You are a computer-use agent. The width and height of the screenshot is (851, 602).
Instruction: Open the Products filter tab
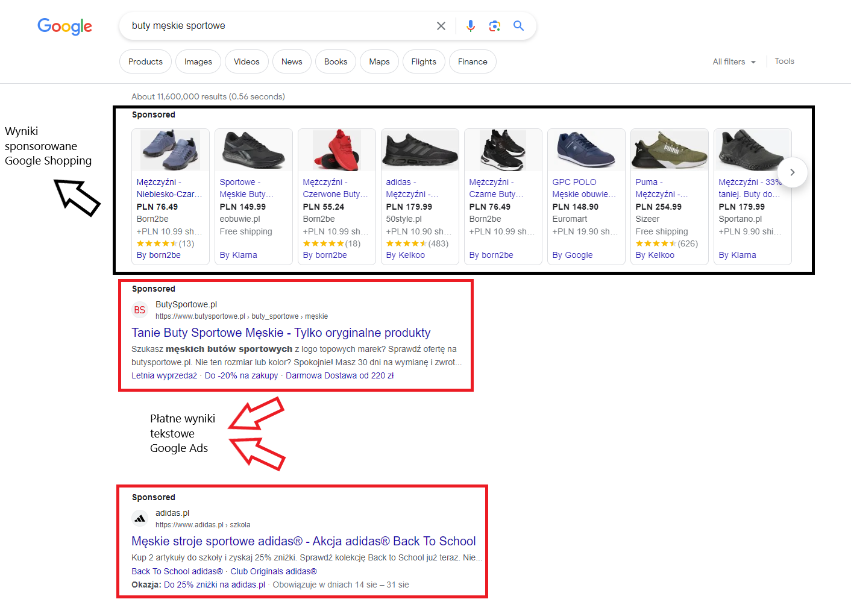[x=145, y=61]
